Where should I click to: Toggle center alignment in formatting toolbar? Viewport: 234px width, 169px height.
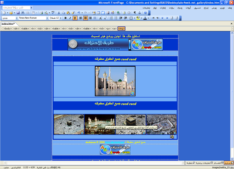pos(85,18)
